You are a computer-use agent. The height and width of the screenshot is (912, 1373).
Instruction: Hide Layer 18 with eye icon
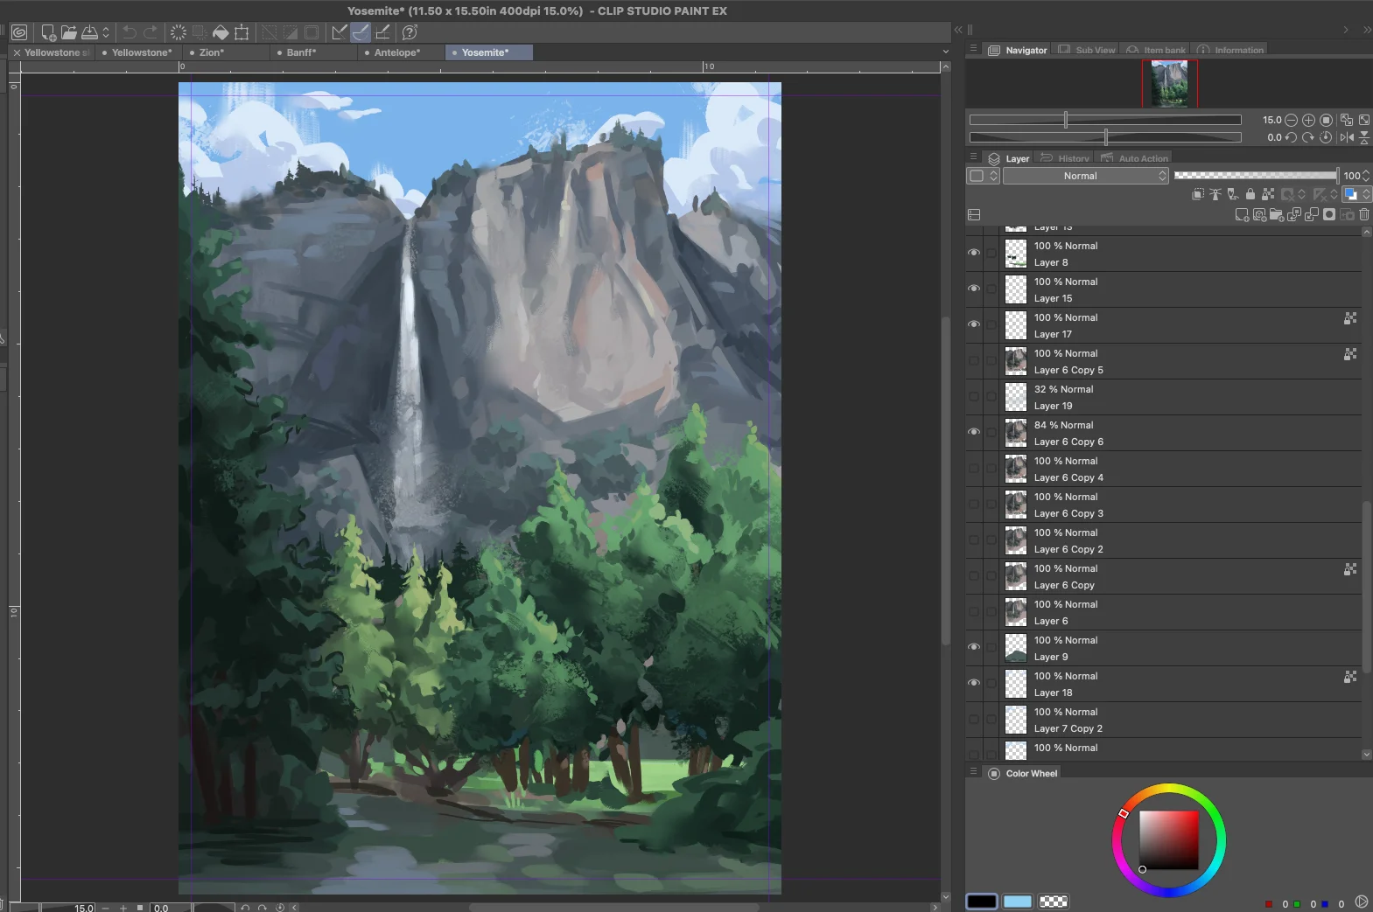point(974,683)
